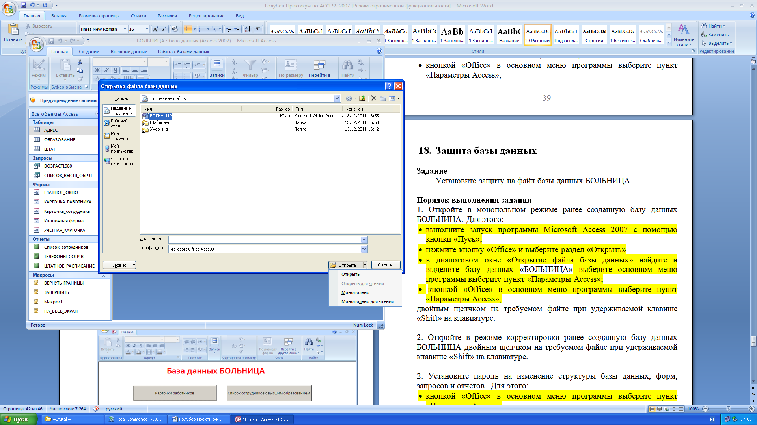Open the Вставка tab in Word
This screenshot has height=425, width=757.
pyautogui.click(x=59, y=16)
